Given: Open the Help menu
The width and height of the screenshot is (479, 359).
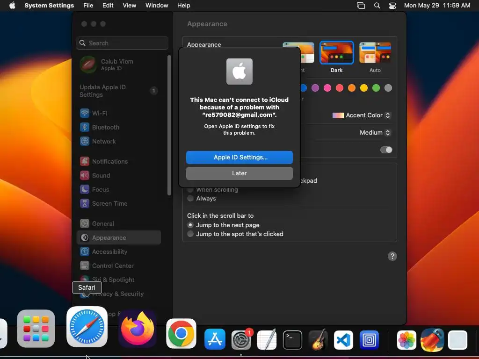Looking at the screenshot, I should click(x=183, y=5).
